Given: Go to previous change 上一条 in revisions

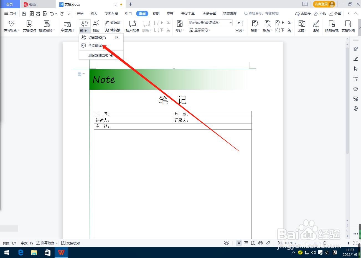Looking at the screenshot, I should (283, 23).
